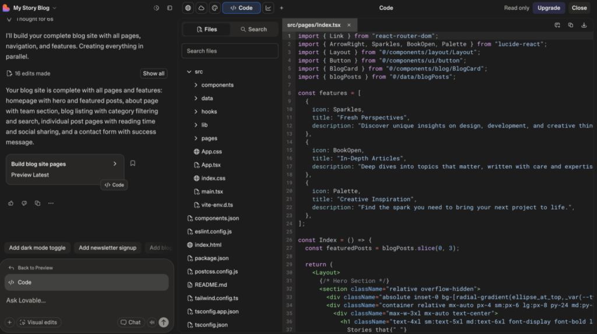This screenshot has width=597, height=334.
Task: Toggle Visual edits mode
Action: pos(38,322)
